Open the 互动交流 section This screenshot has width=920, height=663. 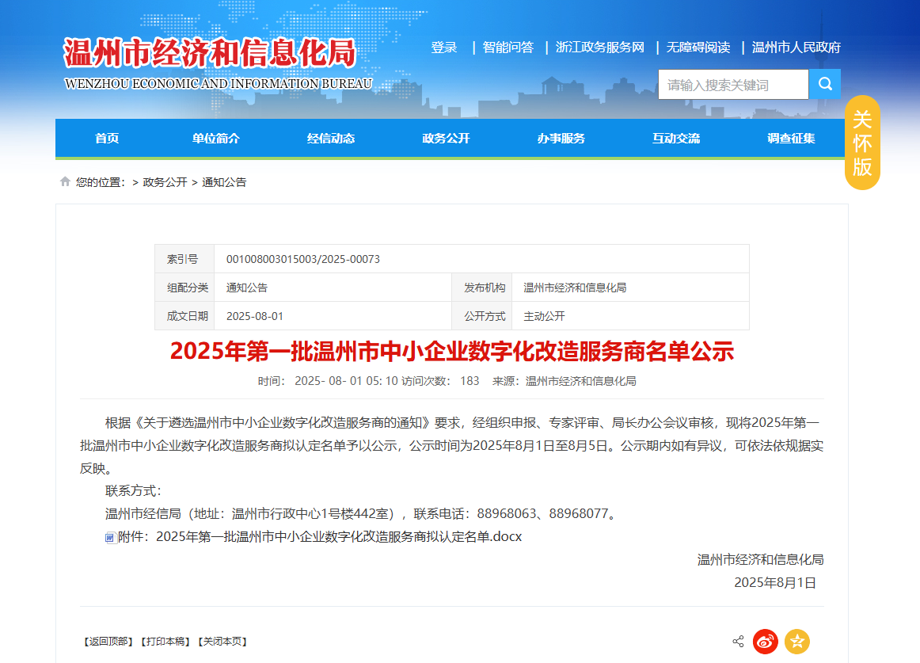tap(677, 138)
